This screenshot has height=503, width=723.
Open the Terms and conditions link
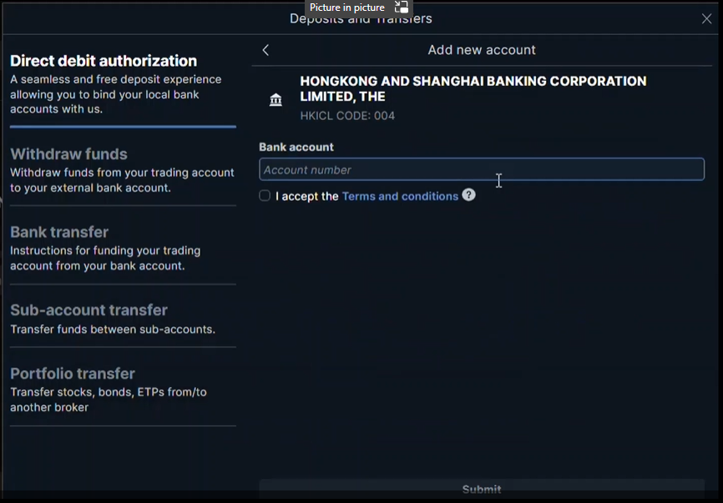coord(400,196)
